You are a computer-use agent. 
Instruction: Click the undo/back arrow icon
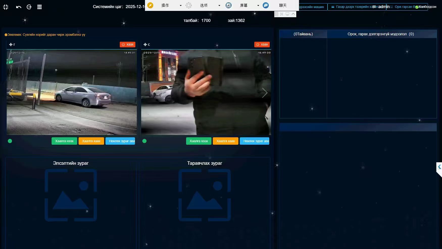click(x=19, y=7)
